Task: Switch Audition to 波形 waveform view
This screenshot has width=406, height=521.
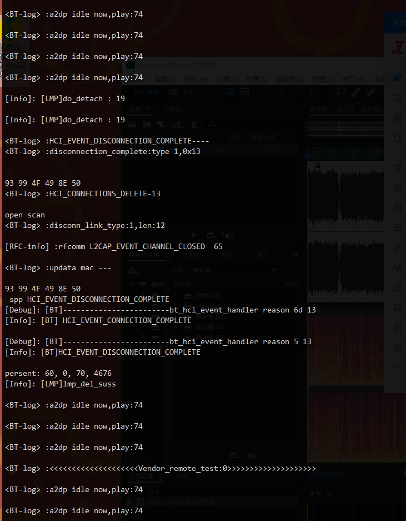Action: click(x=147, y=92)
